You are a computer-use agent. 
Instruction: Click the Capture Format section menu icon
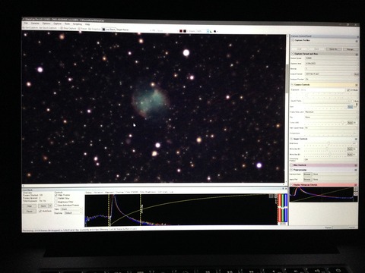pos(357,55)
